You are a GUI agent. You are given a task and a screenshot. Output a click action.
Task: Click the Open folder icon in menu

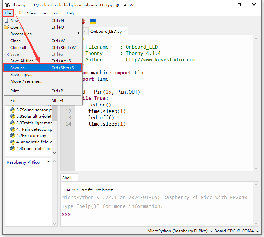[6, 27]
